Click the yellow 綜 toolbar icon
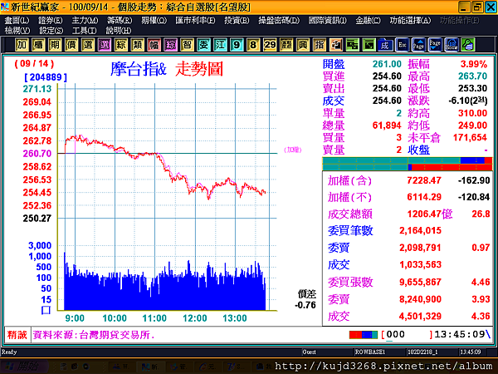Screen dimensions: 498x374 [x=120, y=45]
